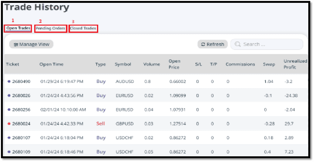The image size is (314, 162).
Task: Click the Manage View button
Action: (x=31, y=44)
